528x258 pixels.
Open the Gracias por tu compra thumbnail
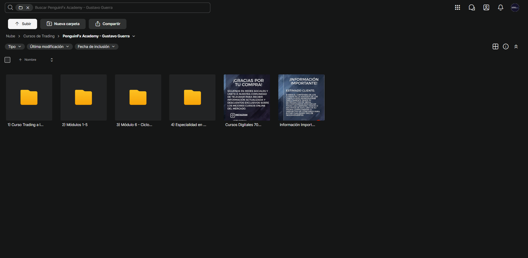coord(247,97)
